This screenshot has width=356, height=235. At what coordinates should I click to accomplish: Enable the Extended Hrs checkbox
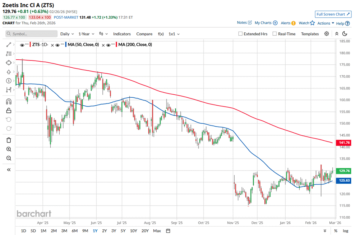pos(240,33)
